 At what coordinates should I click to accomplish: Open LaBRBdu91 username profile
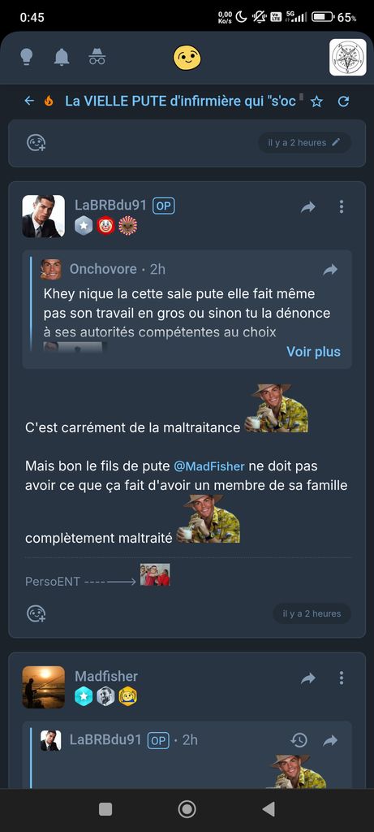pyautogui.click(x=110, y=205)
